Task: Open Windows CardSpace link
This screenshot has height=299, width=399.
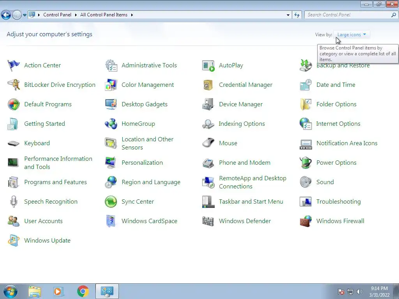Action: point(149,221)
